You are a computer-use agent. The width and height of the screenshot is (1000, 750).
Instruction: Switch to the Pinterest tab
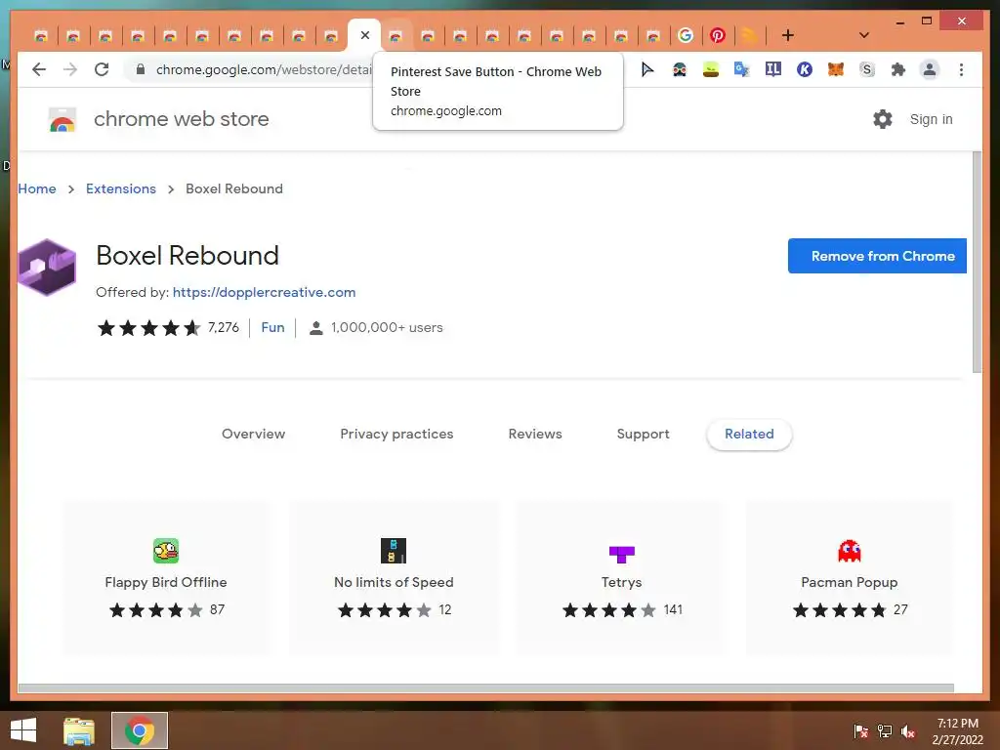[x=718, y=35]
